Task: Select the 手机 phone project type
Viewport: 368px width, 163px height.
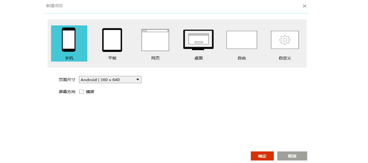Action: 69,44
